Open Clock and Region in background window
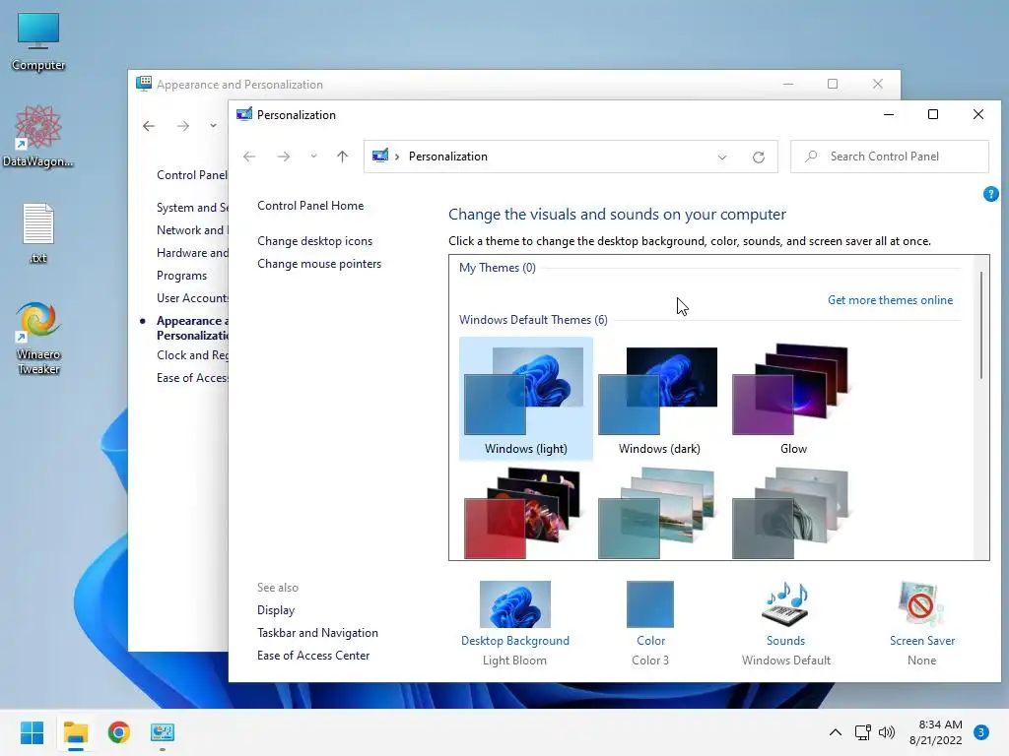 192,354
